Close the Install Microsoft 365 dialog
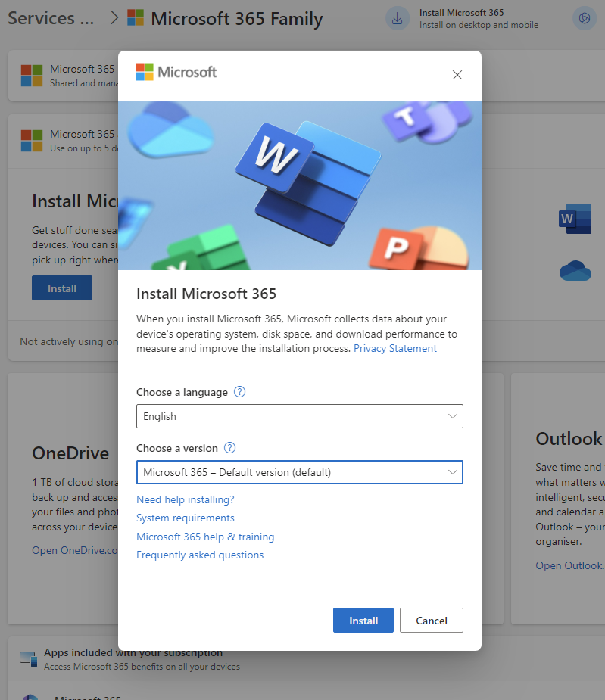This screenshot has width=605, height=700. click(x=457, y=75)
